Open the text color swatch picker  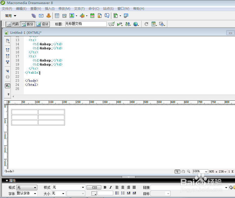pyautogui.click(x=94, y=193)
